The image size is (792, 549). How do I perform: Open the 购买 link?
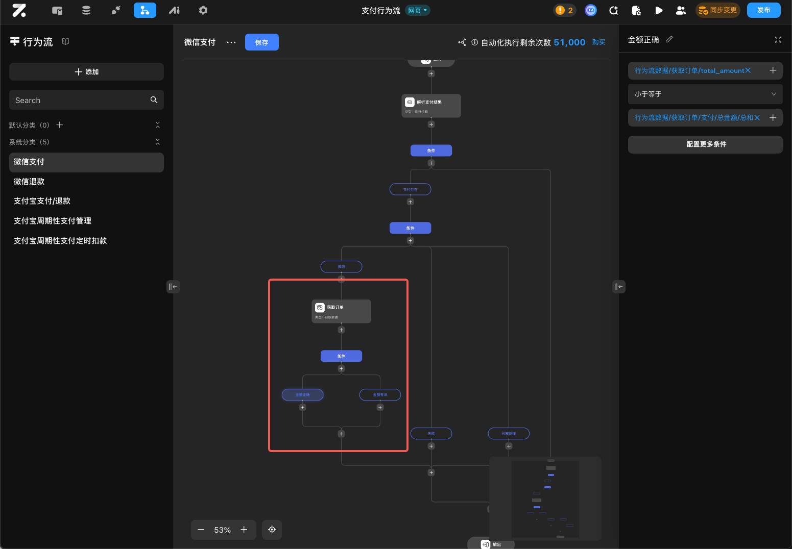pos(598,42)
